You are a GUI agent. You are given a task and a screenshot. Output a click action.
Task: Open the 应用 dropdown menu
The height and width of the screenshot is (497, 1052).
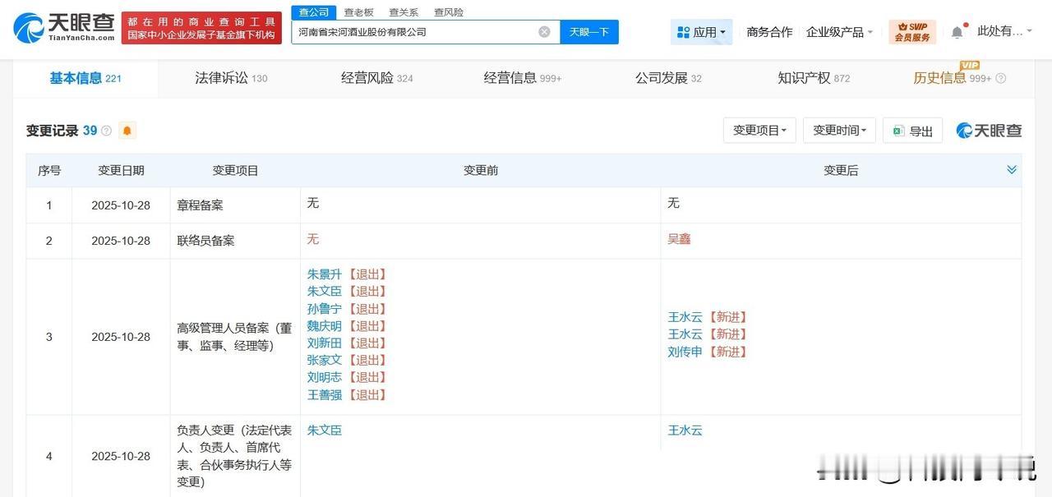coord(701,32)
